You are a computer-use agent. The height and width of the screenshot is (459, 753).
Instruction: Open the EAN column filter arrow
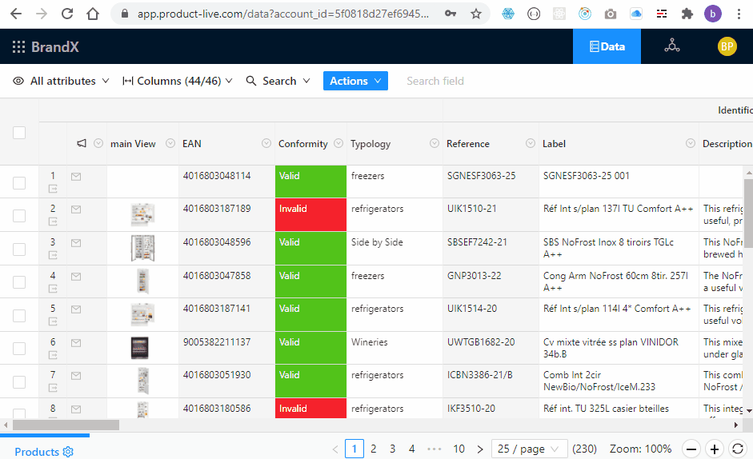pyautogui.click(x=266, y=143)
